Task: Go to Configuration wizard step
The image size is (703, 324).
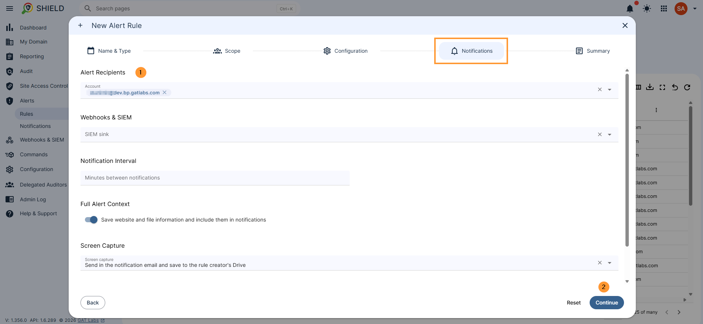Action: point(346,51)
